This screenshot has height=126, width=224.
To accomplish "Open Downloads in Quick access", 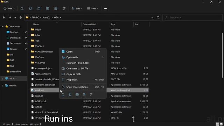I will (14, 38).
